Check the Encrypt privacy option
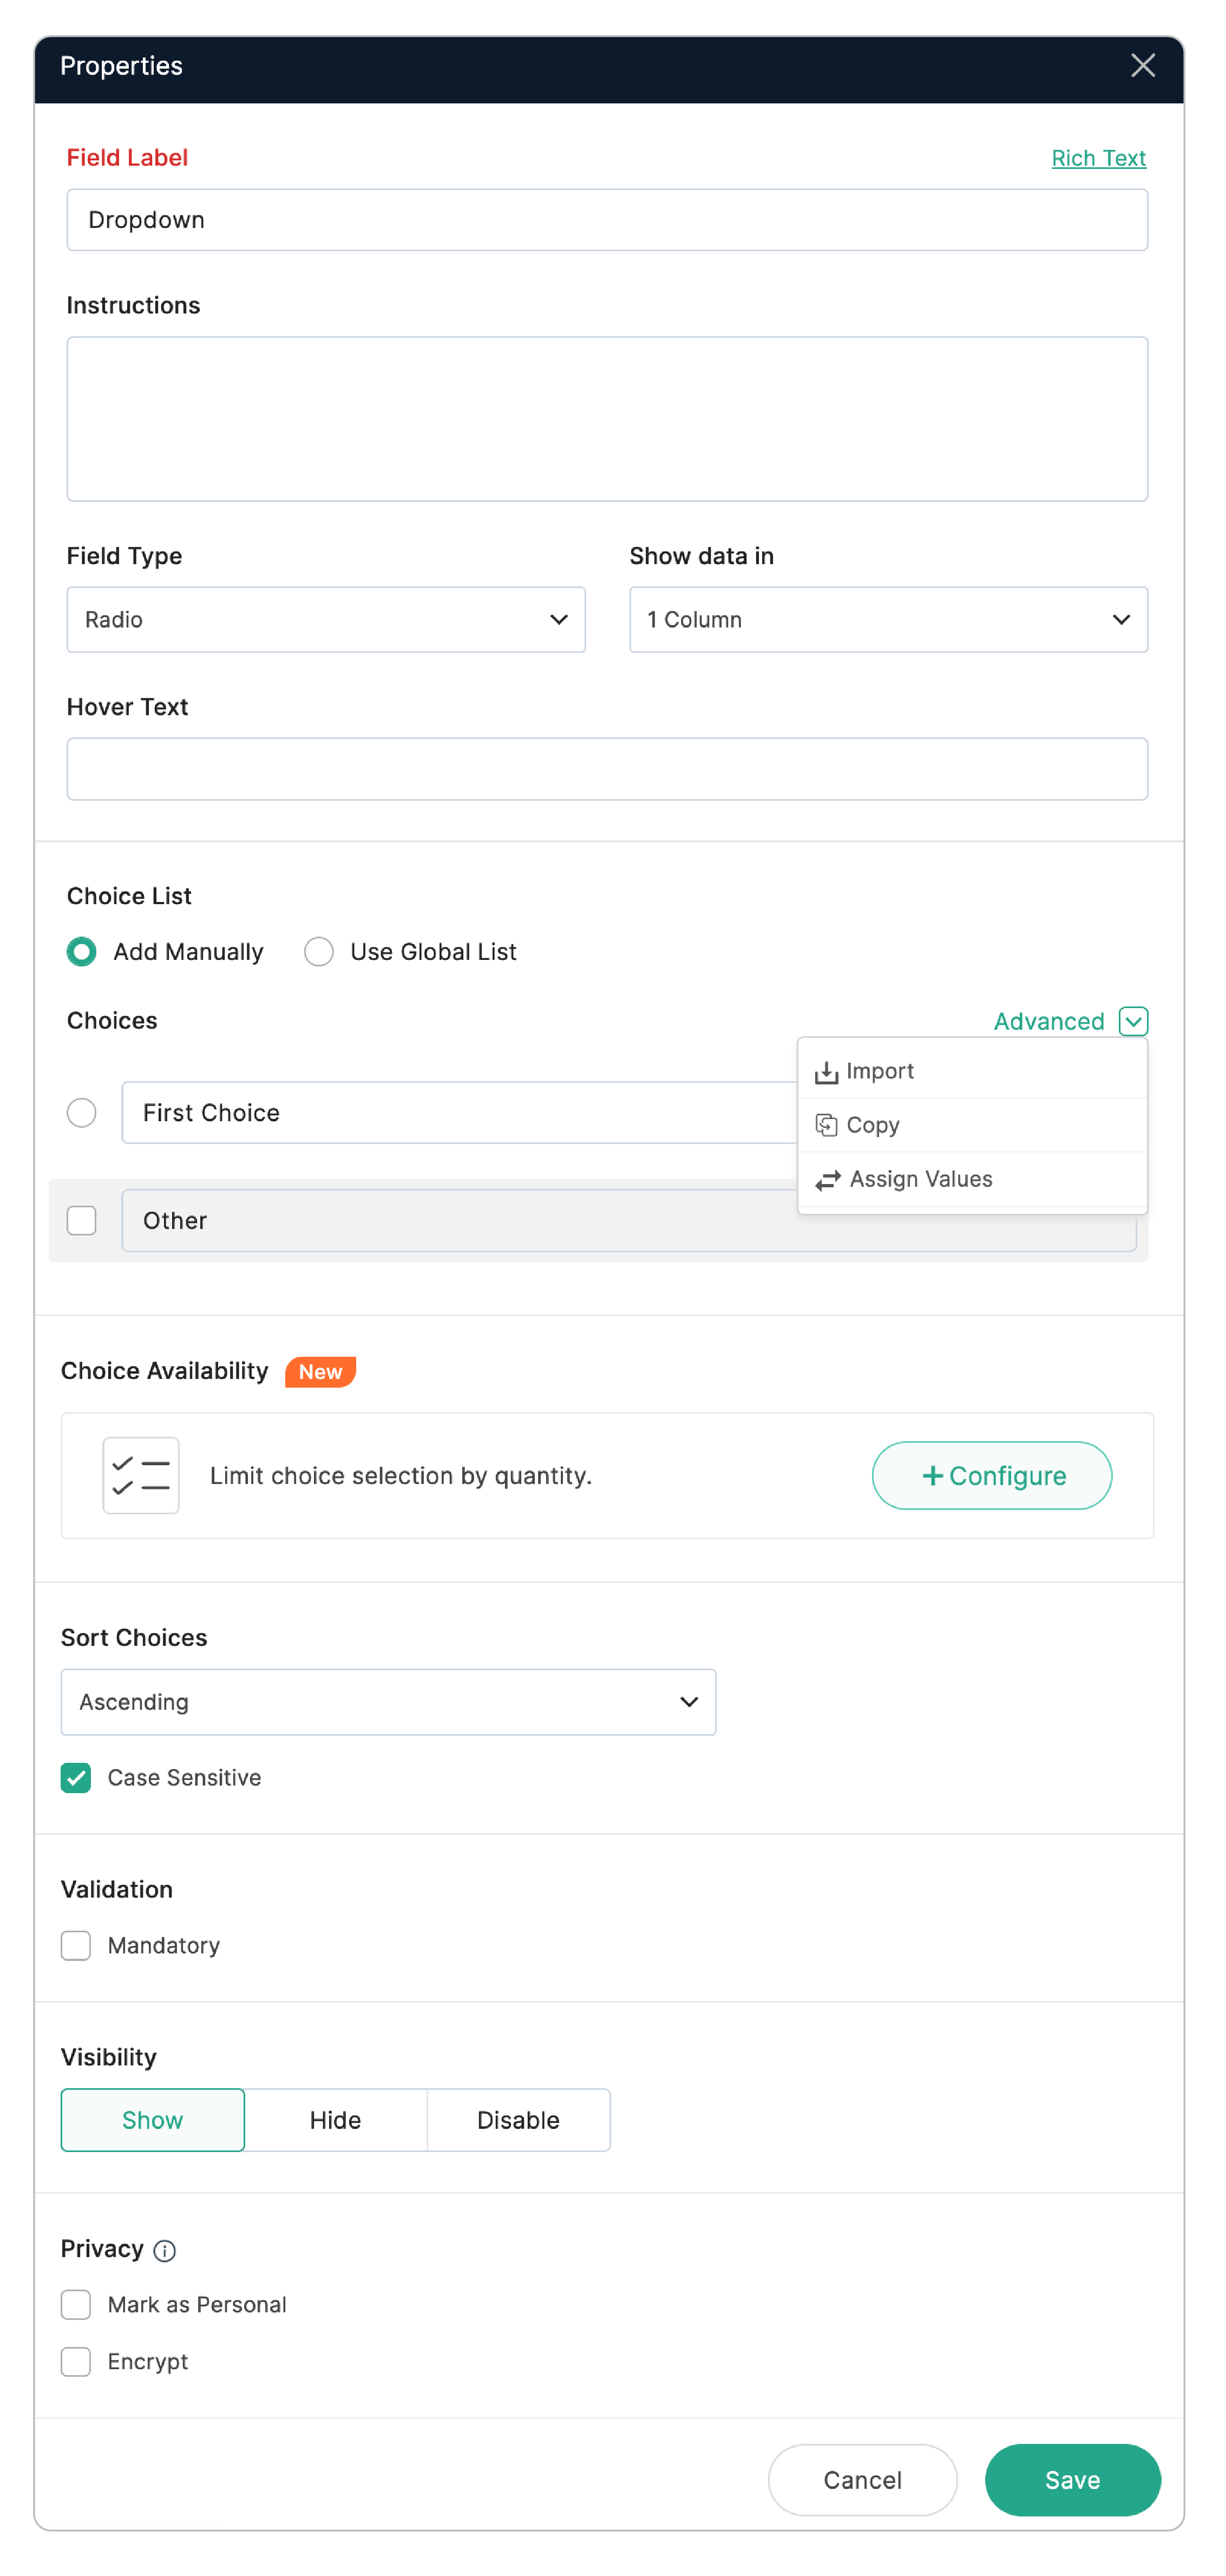 click(x=76, y=2362)
